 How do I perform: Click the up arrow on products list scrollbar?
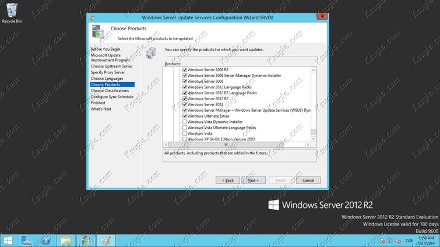pos(314,70)
